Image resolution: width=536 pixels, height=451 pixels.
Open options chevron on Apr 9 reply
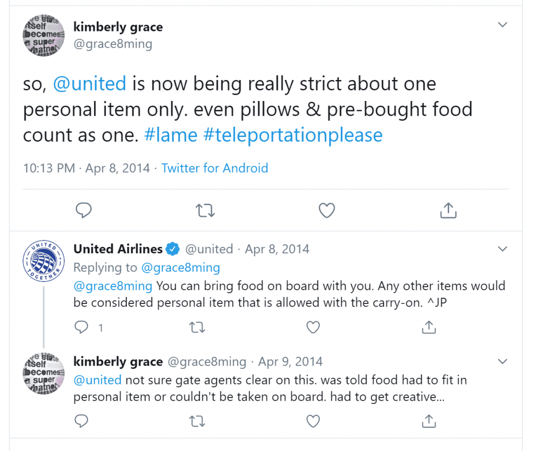pos(502,361)
